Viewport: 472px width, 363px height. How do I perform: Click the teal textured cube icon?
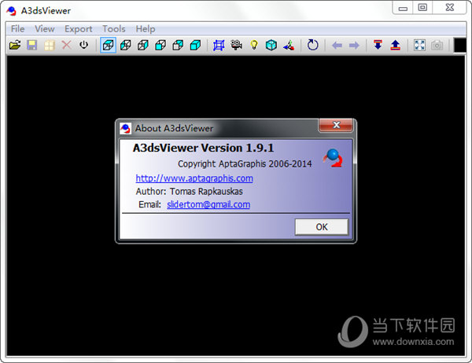tap(271, 46)
